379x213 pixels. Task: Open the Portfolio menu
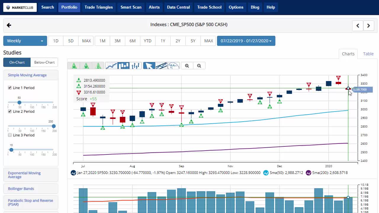click(69, 7)
